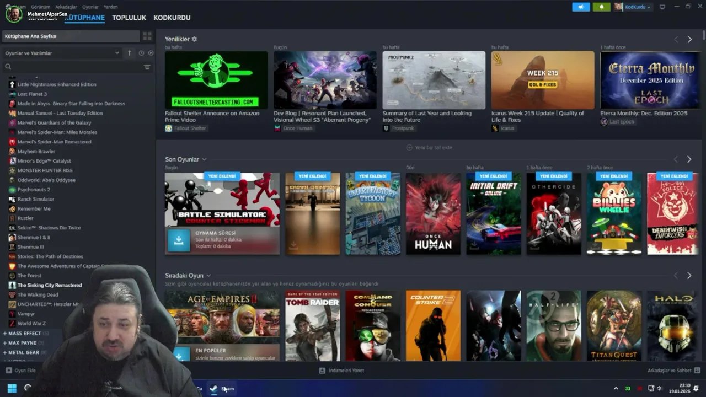Click the library search input field
Screen dimensions: 706x397
tap(77, 67)
